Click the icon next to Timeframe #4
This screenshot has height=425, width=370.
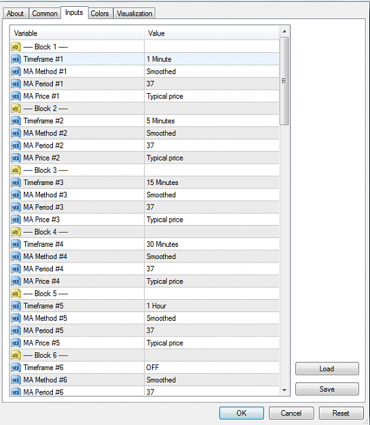tap(16, 244)
